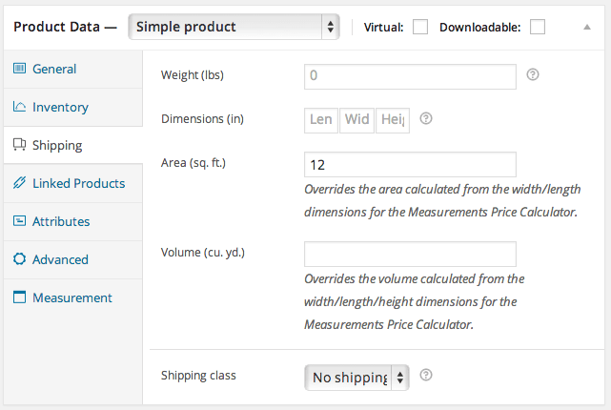The height and width of the screenshot is (410, 611).
Task: Click the Shipping class help icon
Action: click(426, 376)
